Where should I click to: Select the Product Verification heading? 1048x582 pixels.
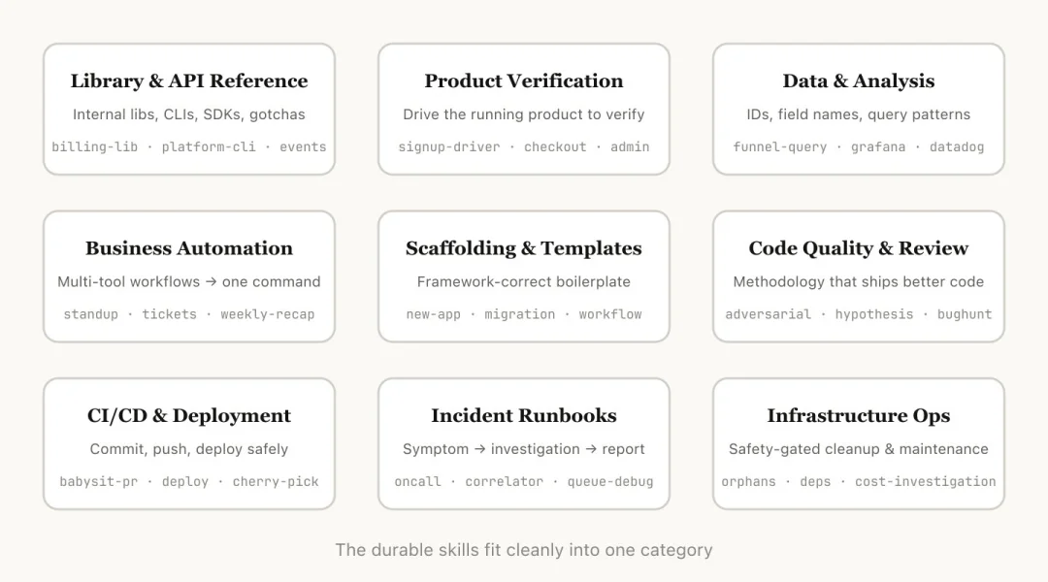point(524,81)
